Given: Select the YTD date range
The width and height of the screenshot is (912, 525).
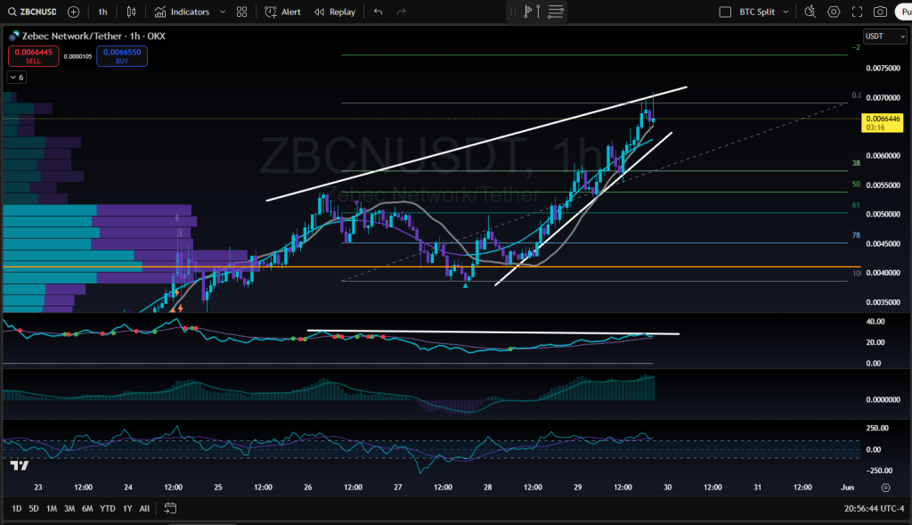Looking at the screenshot, I should [108, 508].
